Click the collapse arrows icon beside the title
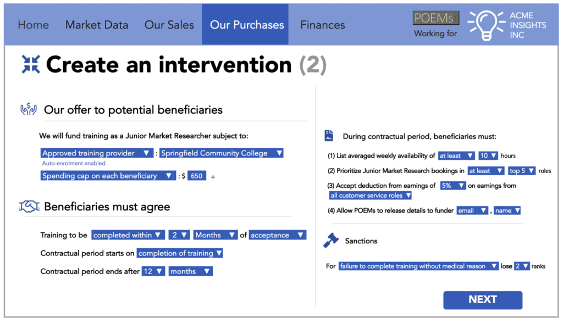Screen dimensions: 563x323 pyautogui.click(x=31, y=64)
